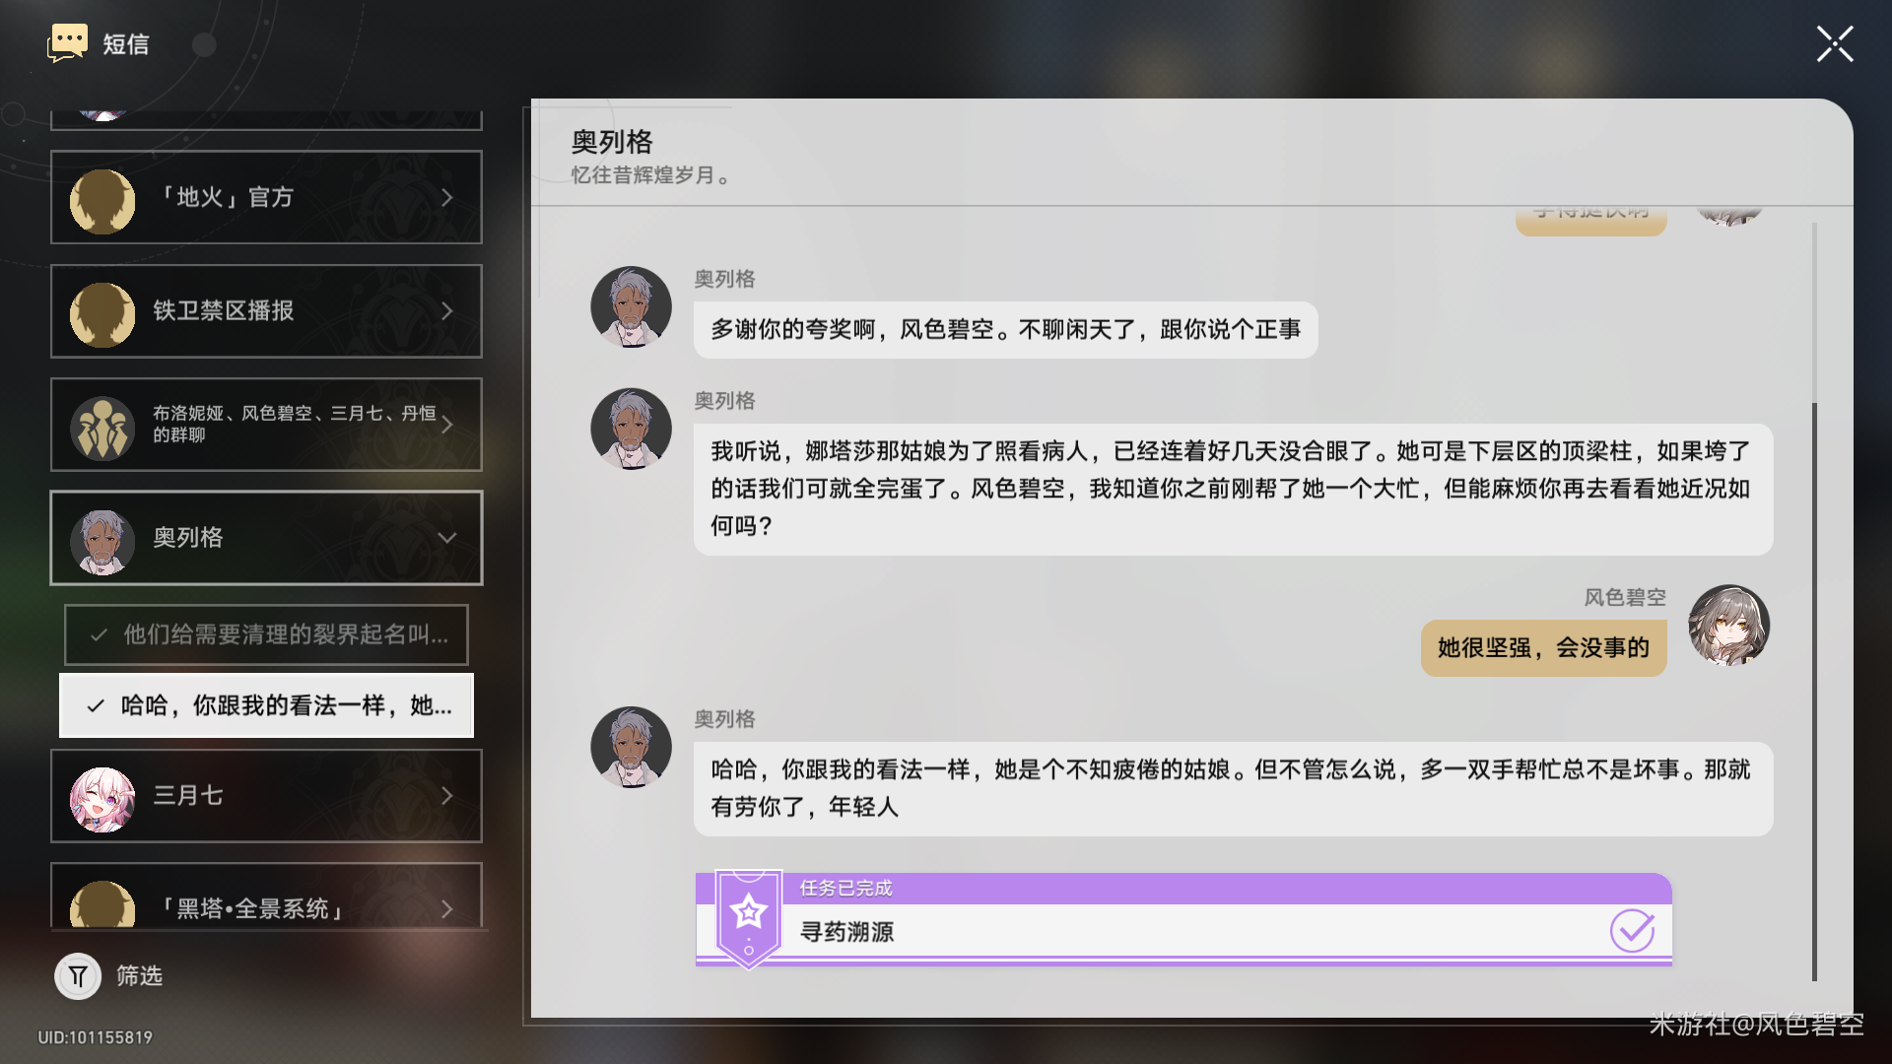Click the 三月七 avatar icon
Image resolution: width=1892 pixels, height=1064 pixels.
(102, 800)
